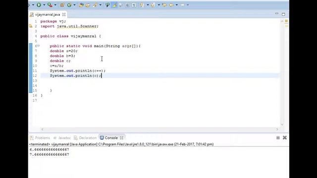
Task: Click the editor vertical scrollbar down arrow
Action: click(x=282, y=125)
